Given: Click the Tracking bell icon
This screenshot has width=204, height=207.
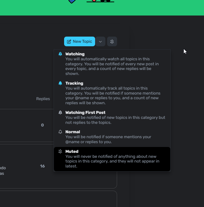Looking at the screenshot, I should (x=60, y=83).
